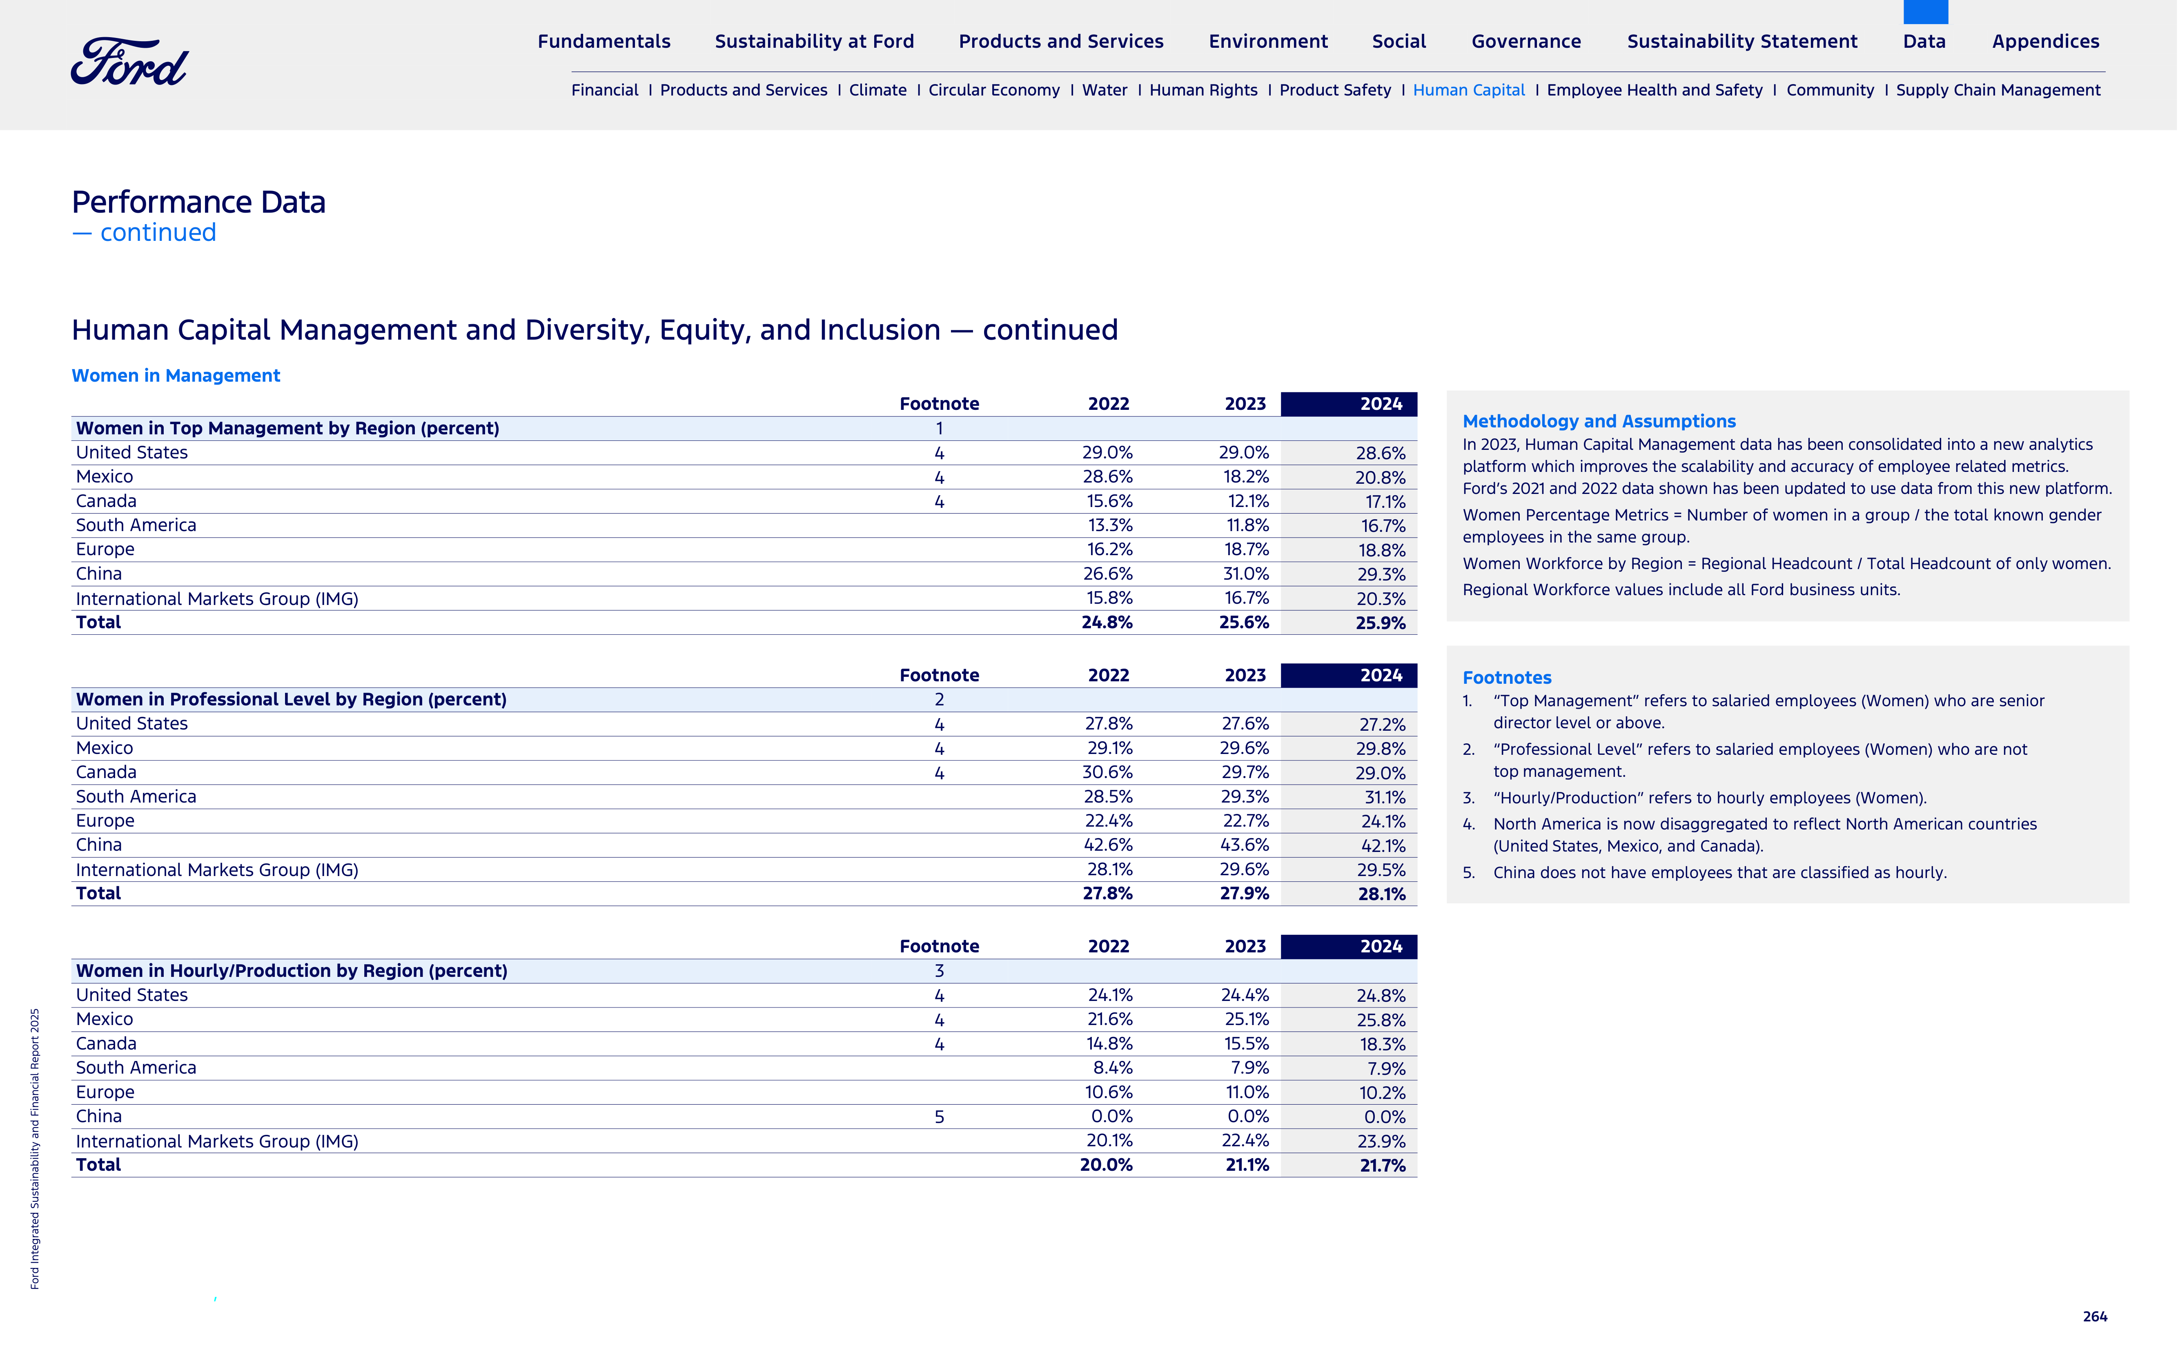
Task: Click the China footnote 5 marker
Action: coord(939,1117)
